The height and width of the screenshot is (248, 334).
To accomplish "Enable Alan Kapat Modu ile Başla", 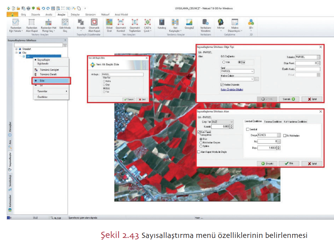I will click(x=199, y=152).
